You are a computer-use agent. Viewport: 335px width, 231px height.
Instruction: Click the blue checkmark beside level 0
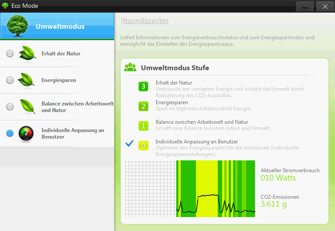[129, 143]
